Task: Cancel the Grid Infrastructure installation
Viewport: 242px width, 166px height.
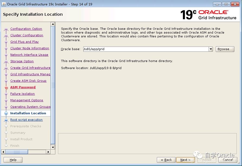Action: (x=228, y=160)
